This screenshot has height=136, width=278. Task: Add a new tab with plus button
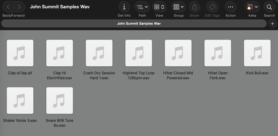[x=272, y=23]
